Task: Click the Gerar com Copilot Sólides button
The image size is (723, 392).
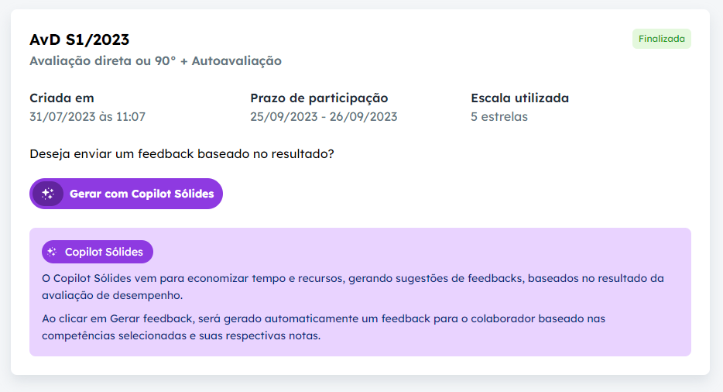Action: (126, 194)
